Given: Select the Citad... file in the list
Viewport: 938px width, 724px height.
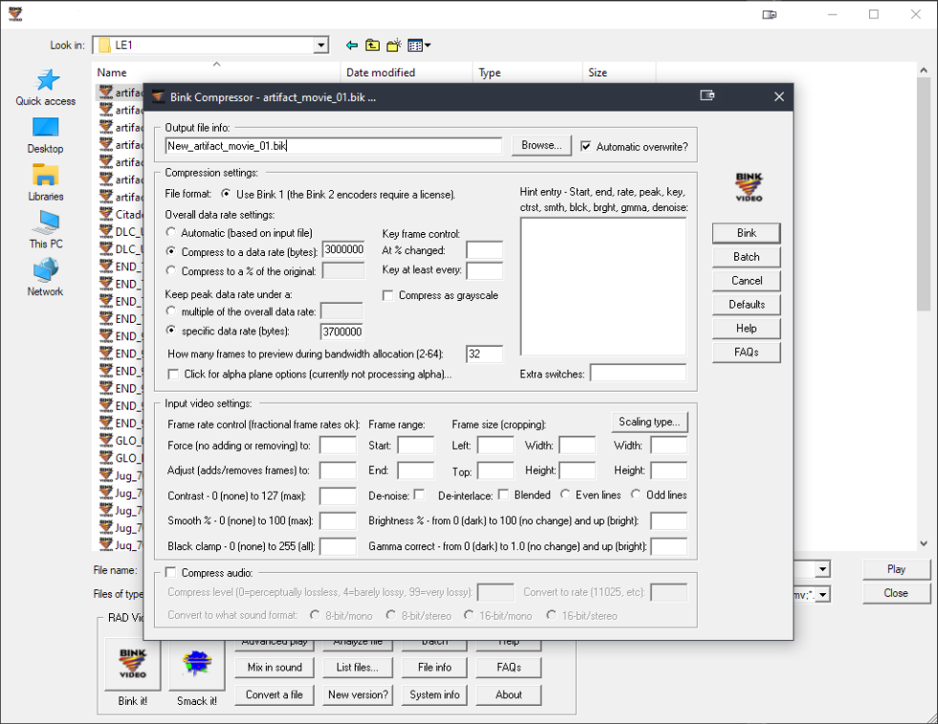Looking at the screenshot, I should pos(121,215).
